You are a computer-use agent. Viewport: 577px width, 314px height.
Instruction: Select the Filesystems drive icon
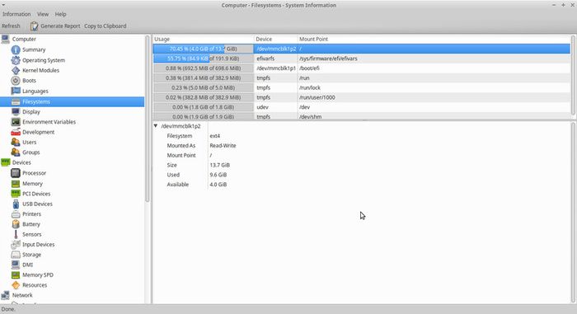tap(16, 101)
